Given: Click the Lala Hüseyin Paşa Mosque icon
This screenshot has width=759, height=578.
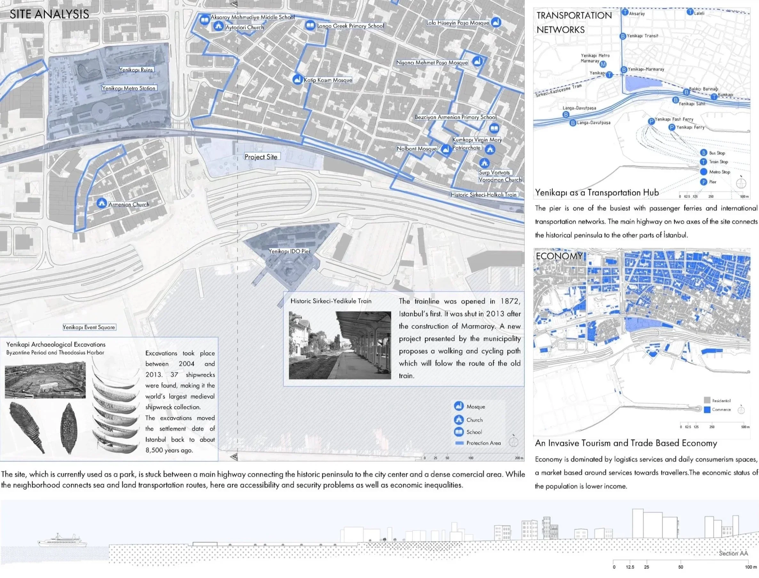Looking at the screenshot, I should (495, 22).
